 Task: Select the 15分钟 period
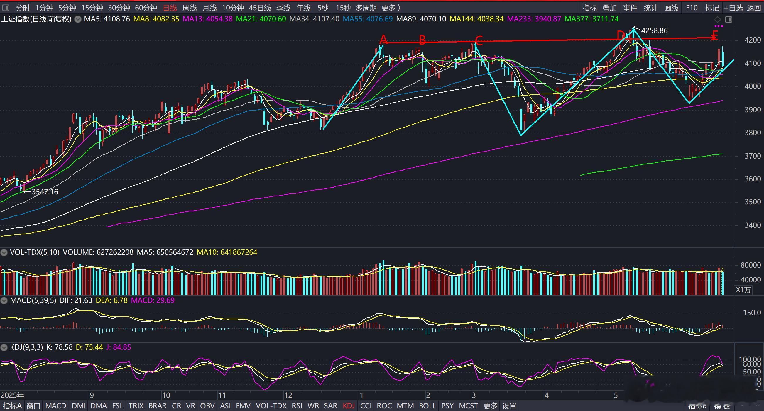[92, 8]
